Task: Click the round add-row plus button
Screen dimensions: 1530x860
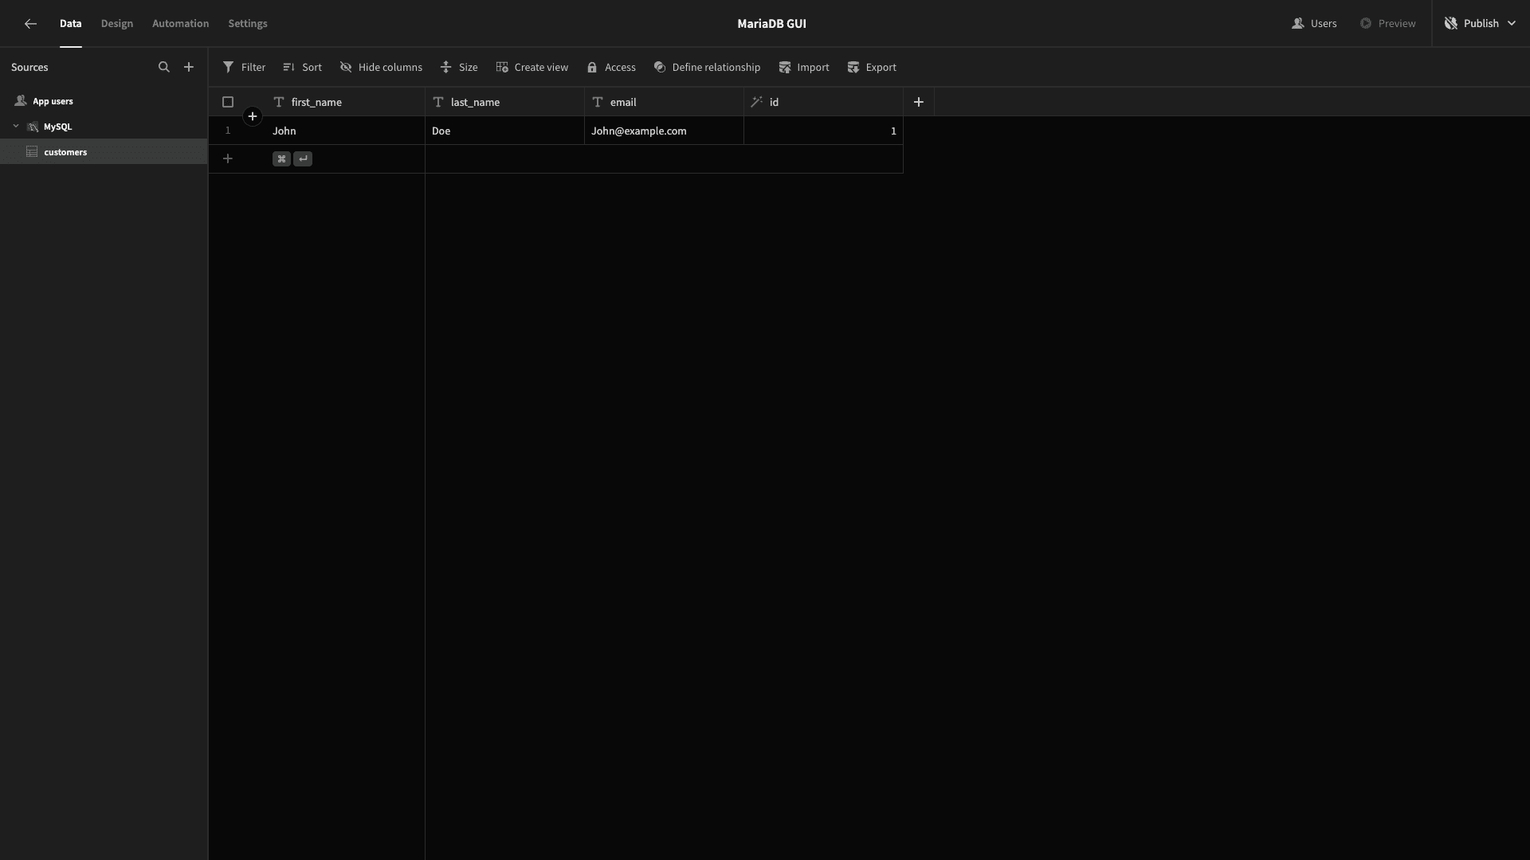Action: click(x=253, y=117)
